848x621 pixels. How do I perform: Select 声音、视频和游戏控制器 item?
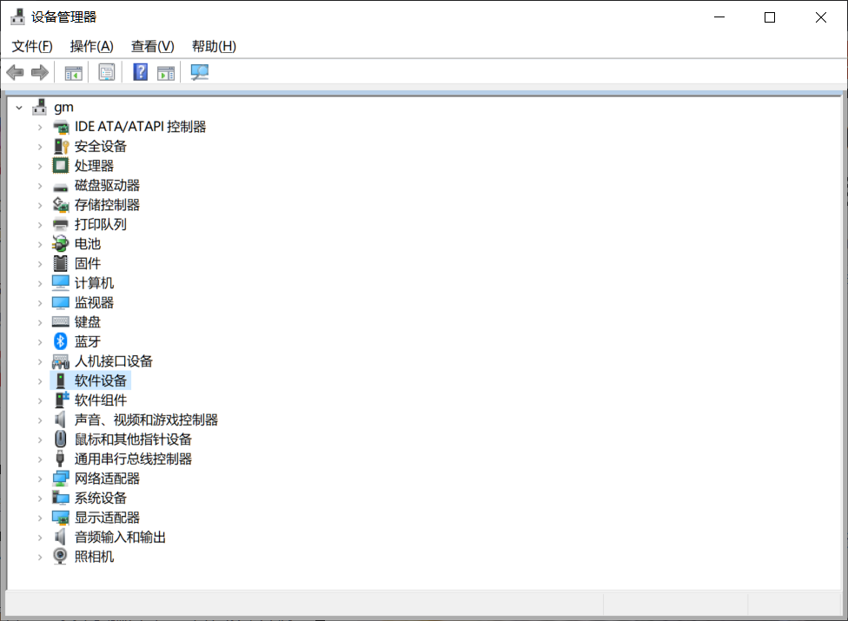click(146, 420)
